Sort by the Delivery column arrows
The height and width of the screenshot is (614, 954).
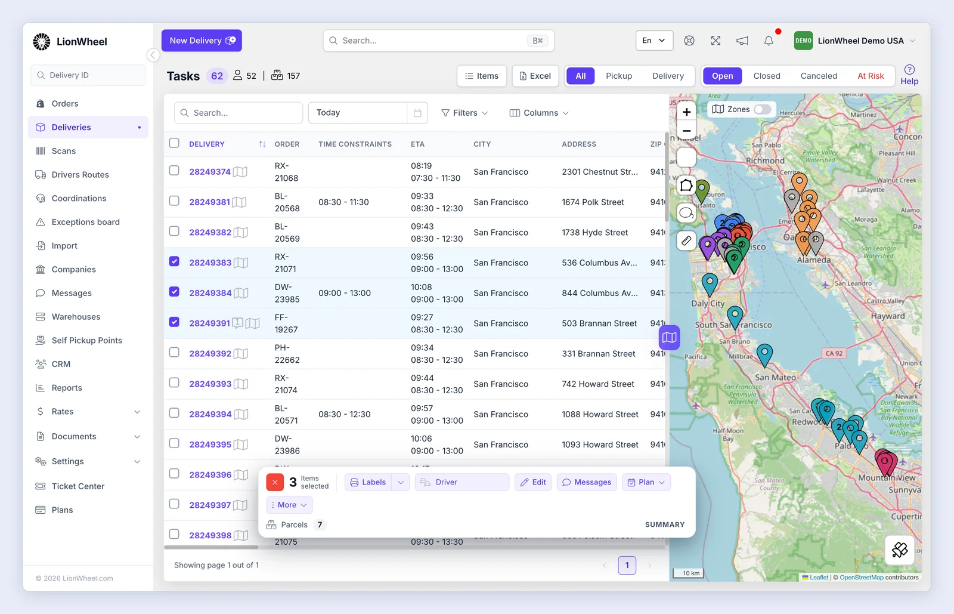[262, 144]
